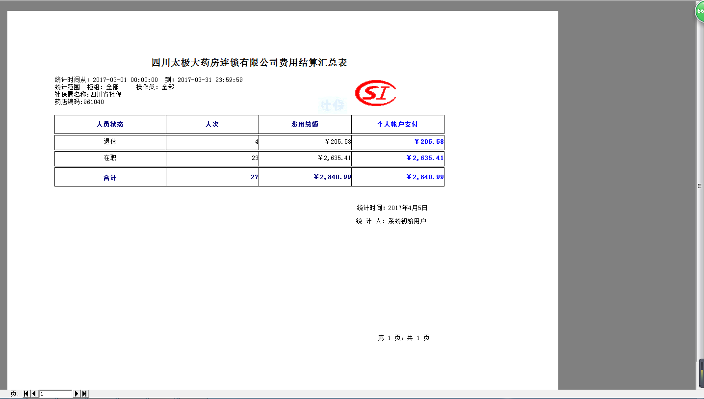704x399 pixels.
Task: Click the green 66 floating ball widget
Action: click(700, 11)
